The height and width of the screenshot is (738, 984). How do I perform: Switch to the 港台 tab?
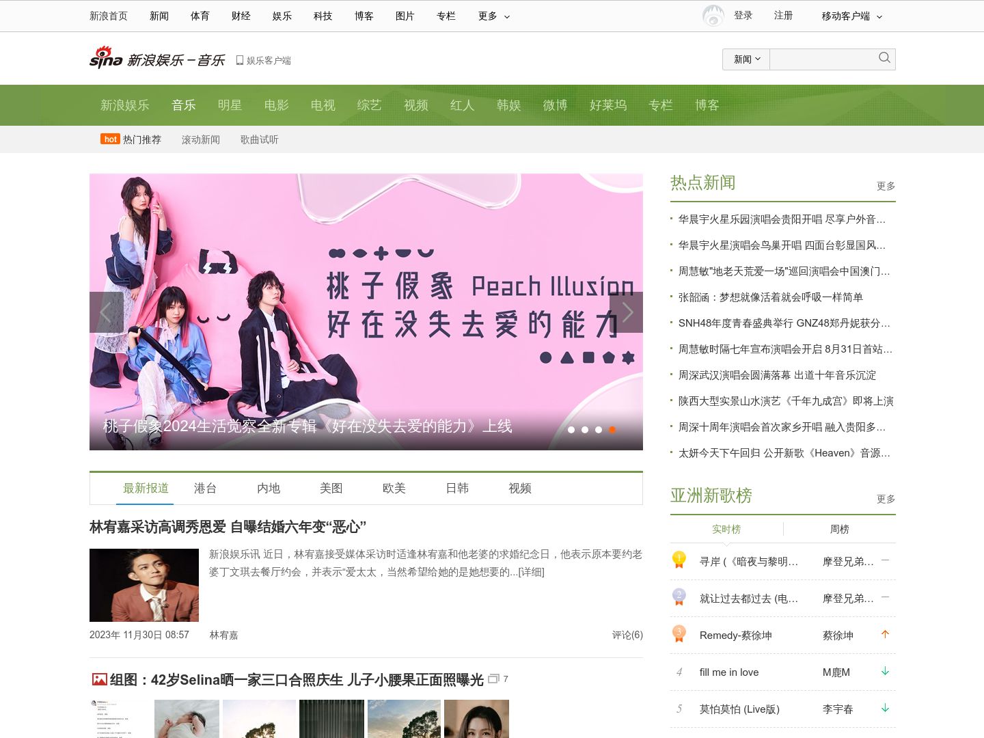tap(206, 488)
